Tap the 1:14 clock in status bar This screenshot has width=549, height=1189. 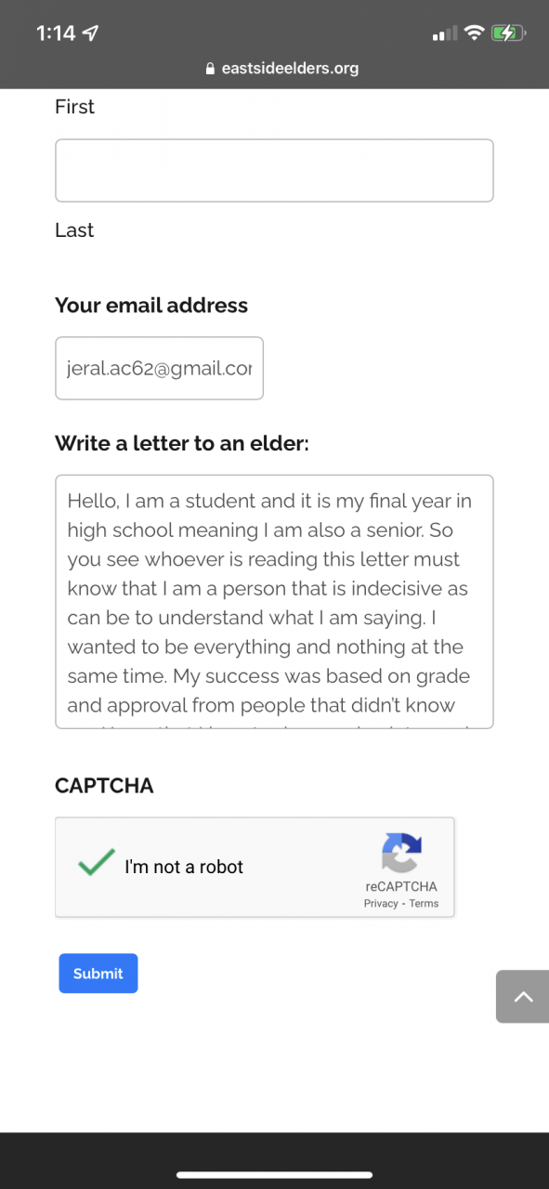pyautogui.click(x=56, y=33)
